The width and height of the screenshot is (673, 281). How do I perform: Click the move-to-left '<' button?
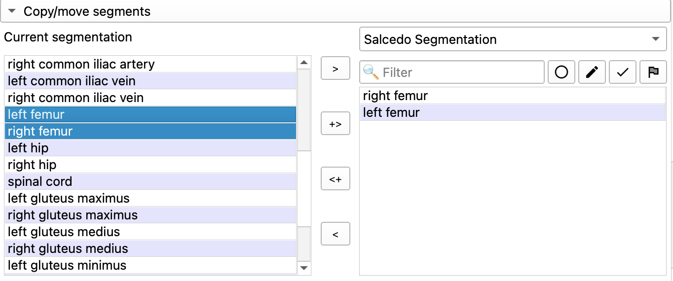click(x=336, y=234)
